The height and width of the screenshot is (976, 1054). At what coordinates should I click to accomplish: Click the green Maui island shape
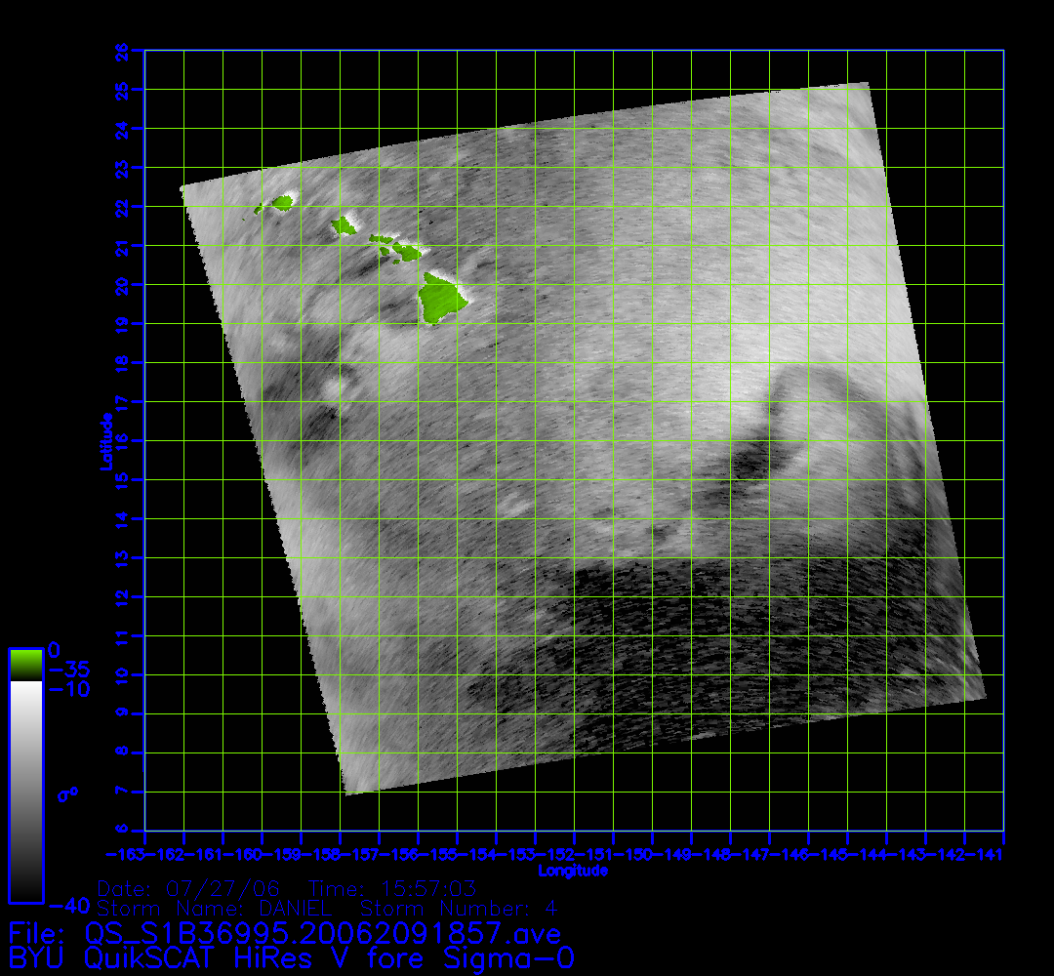point(405,253)
